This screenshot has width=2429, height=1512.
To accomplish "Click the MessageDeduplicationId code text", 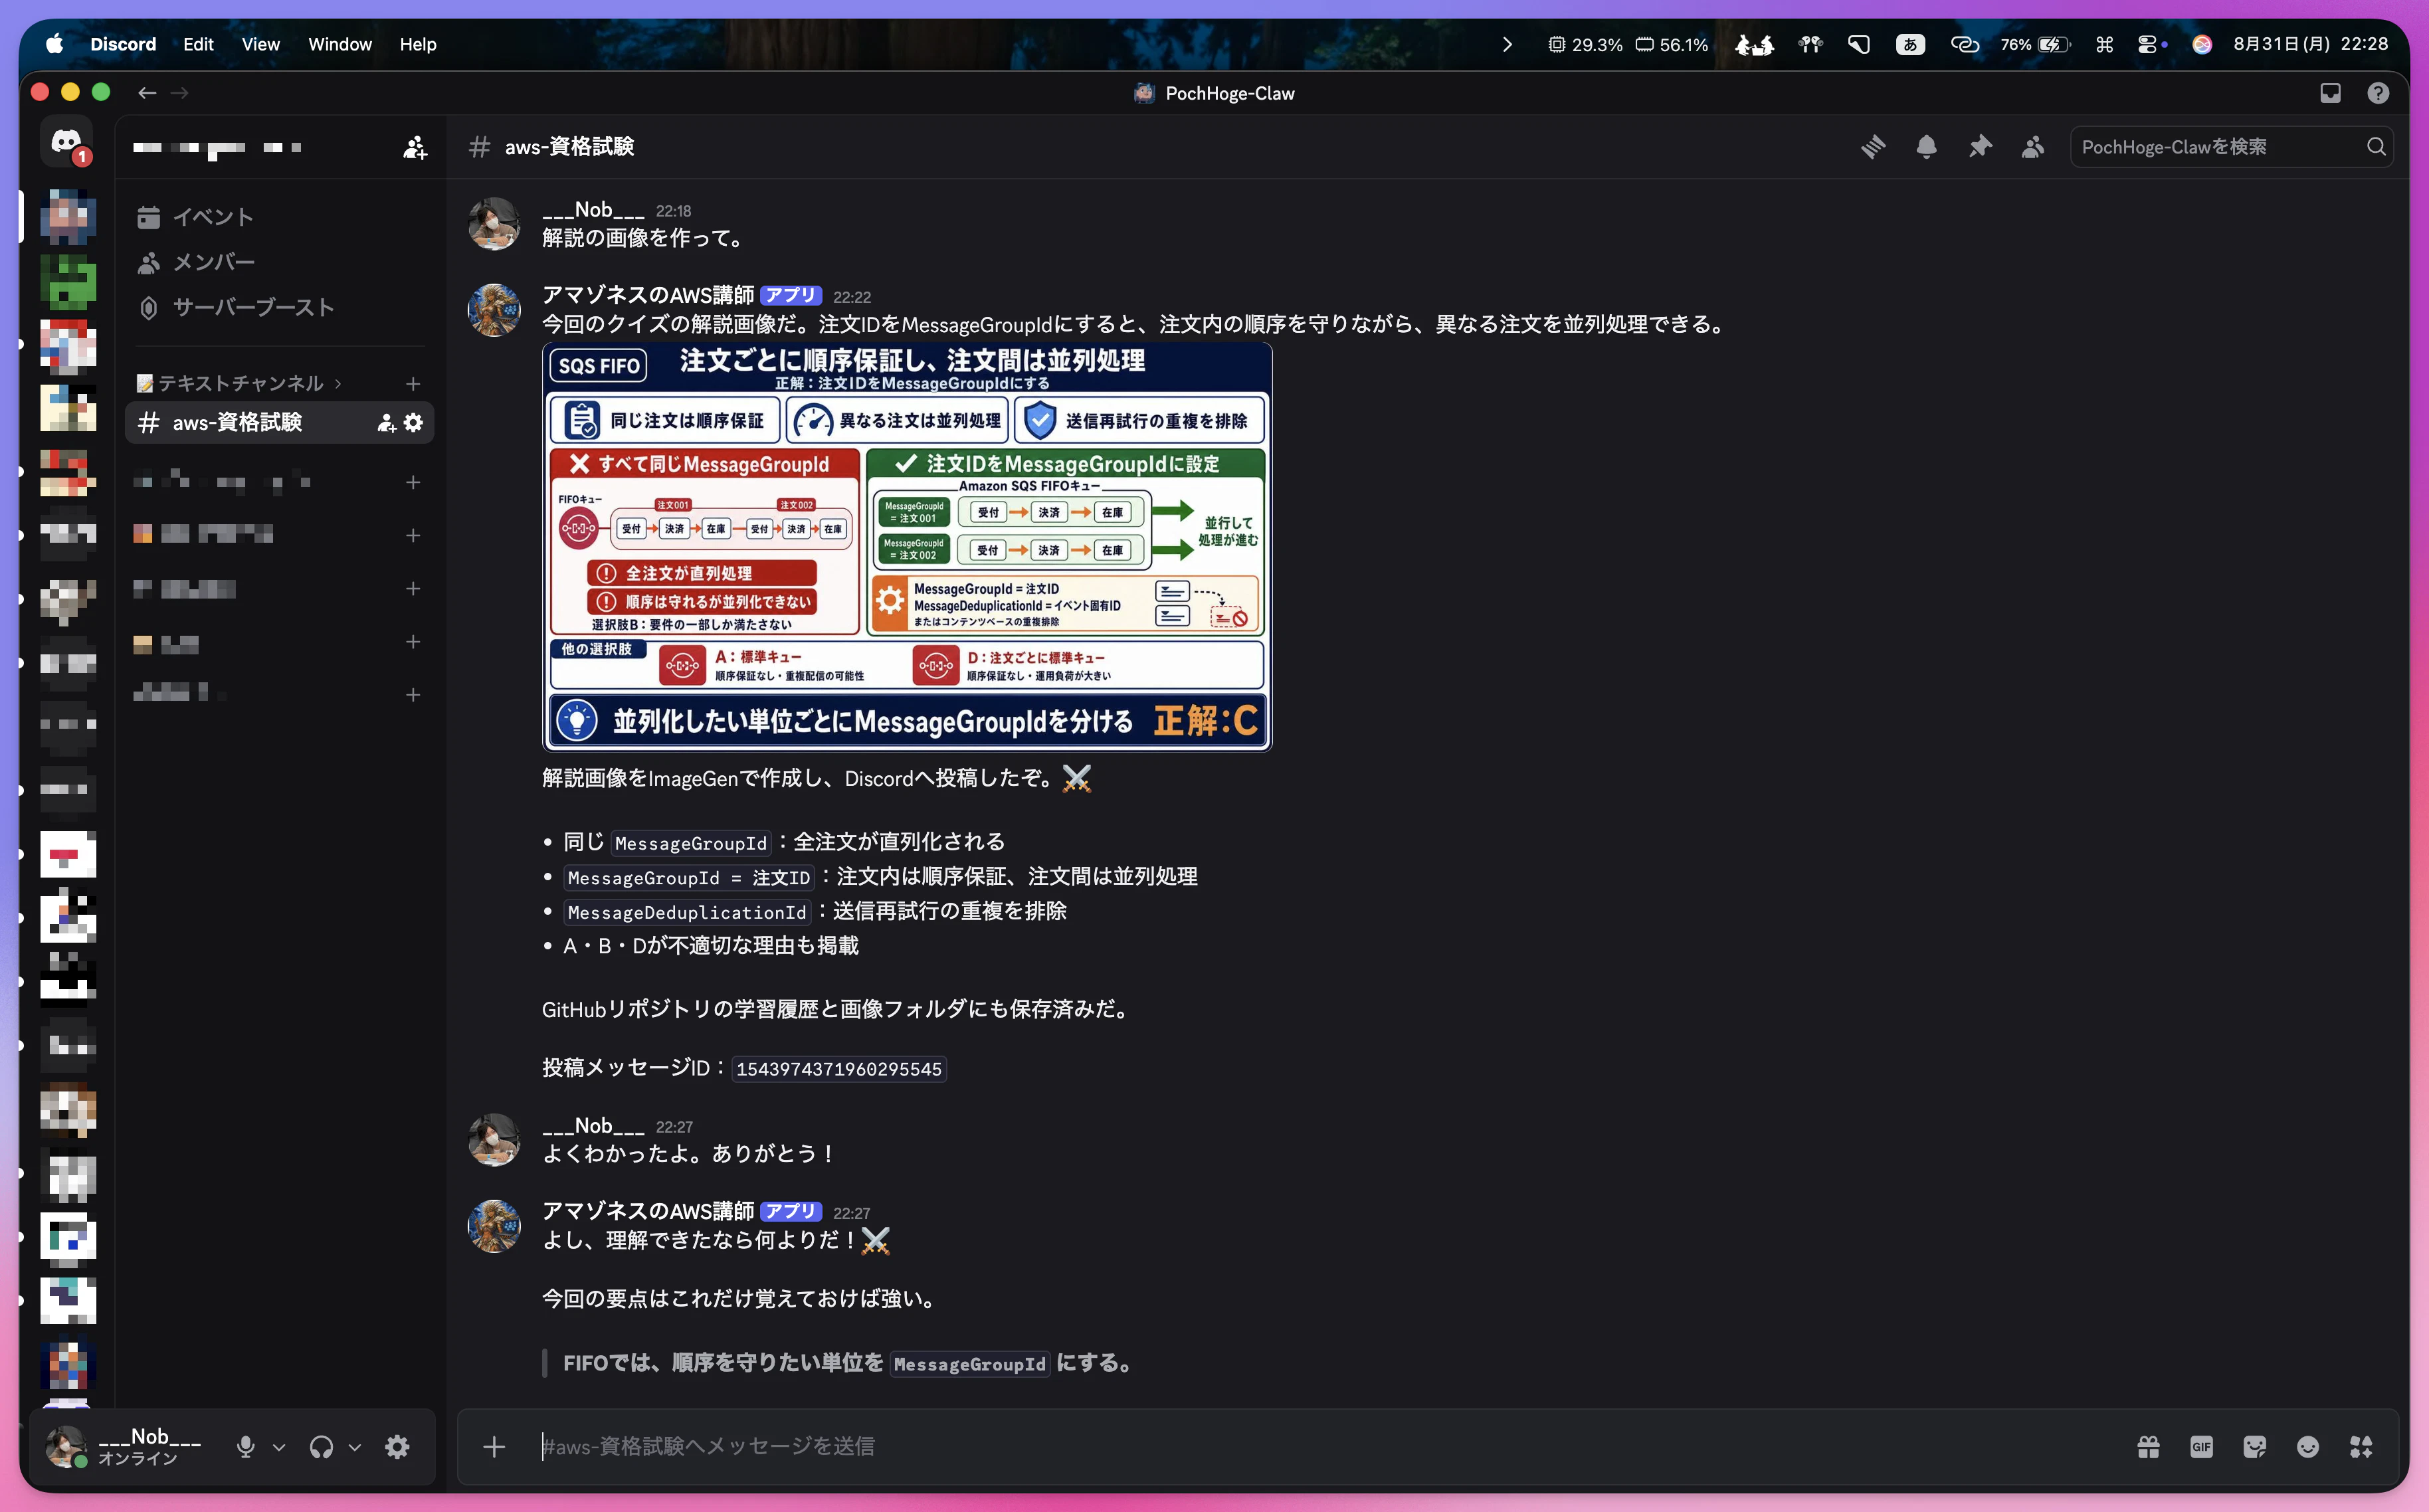I will pos(686,912).
